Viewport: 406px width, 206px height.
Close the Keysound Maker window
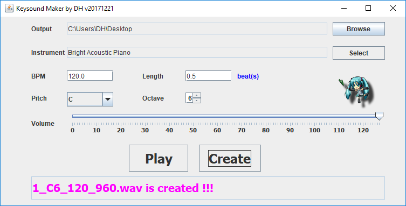click(x=393, y=8)
